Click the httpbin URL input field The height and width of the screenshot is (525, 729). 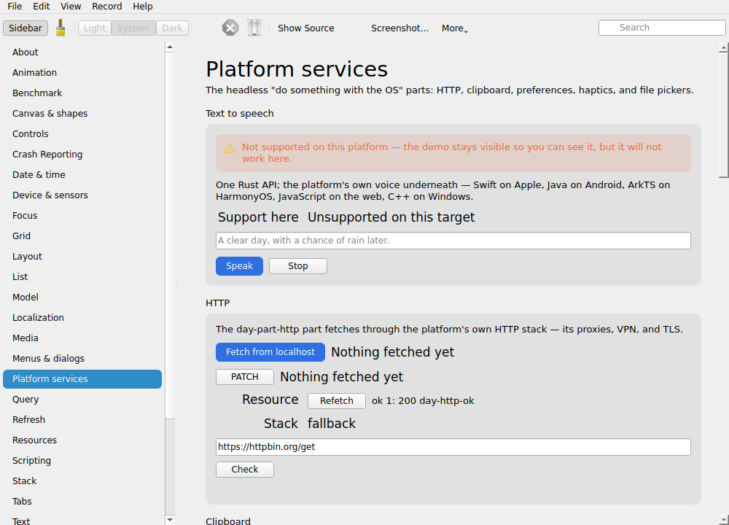[453, 447]
